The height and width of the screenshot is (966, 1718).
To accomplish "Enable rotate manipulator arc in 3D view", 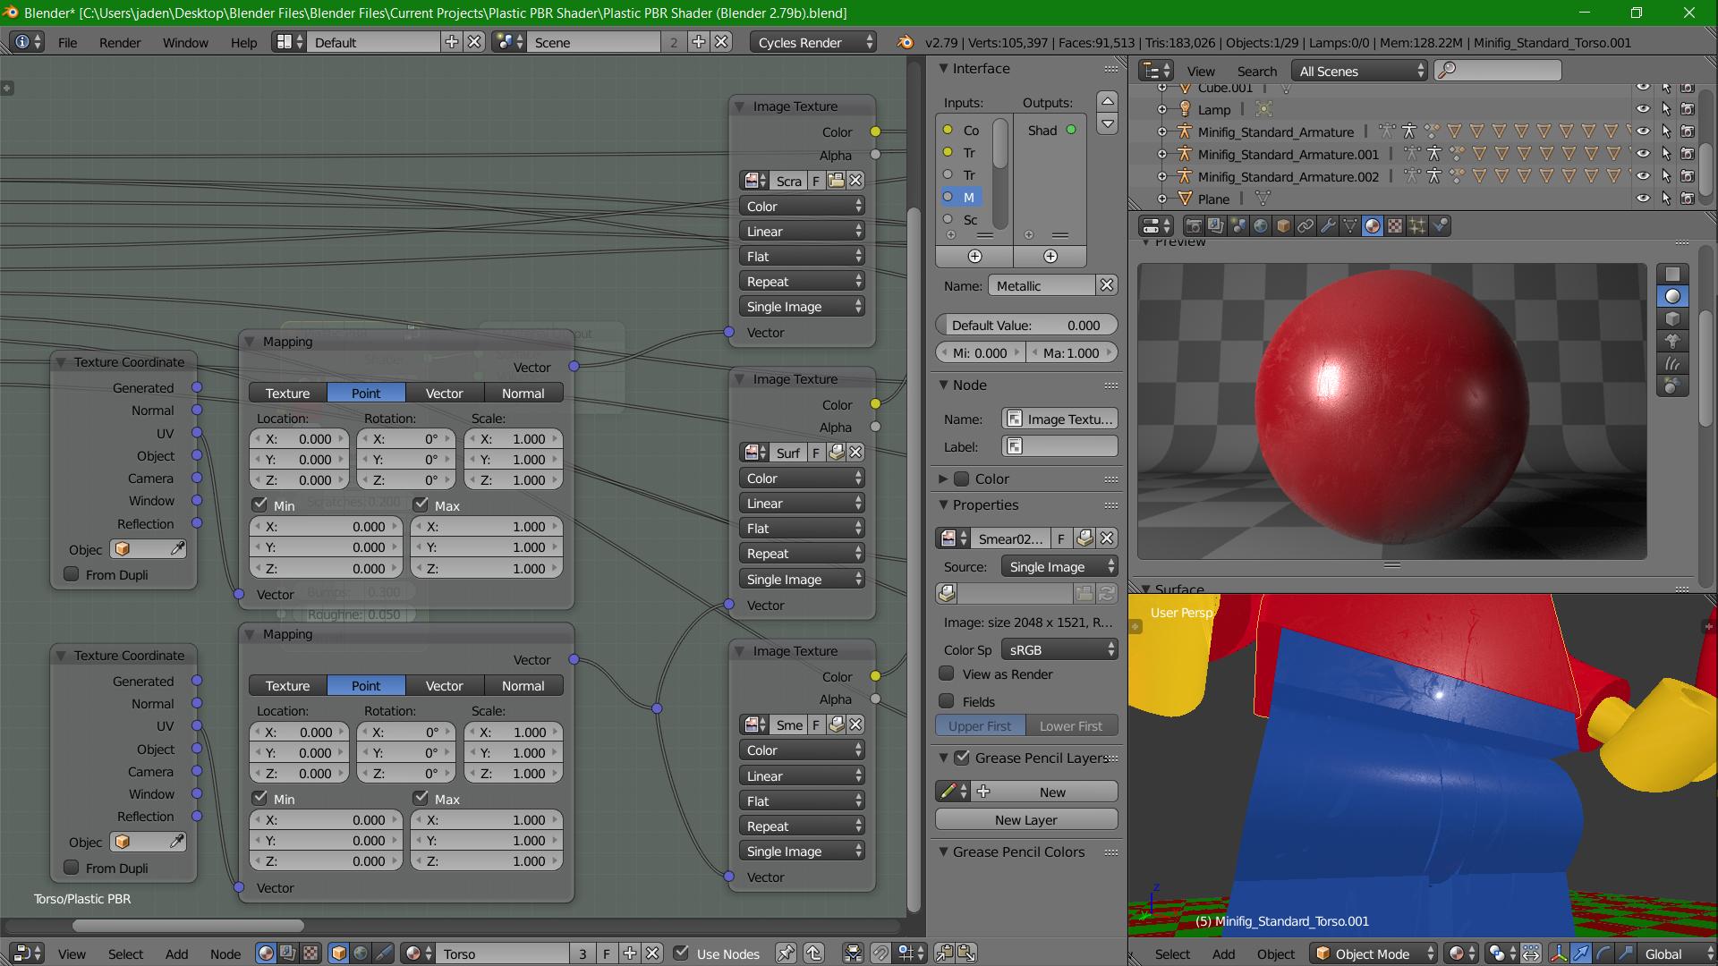I will (x=1603, y=953).
